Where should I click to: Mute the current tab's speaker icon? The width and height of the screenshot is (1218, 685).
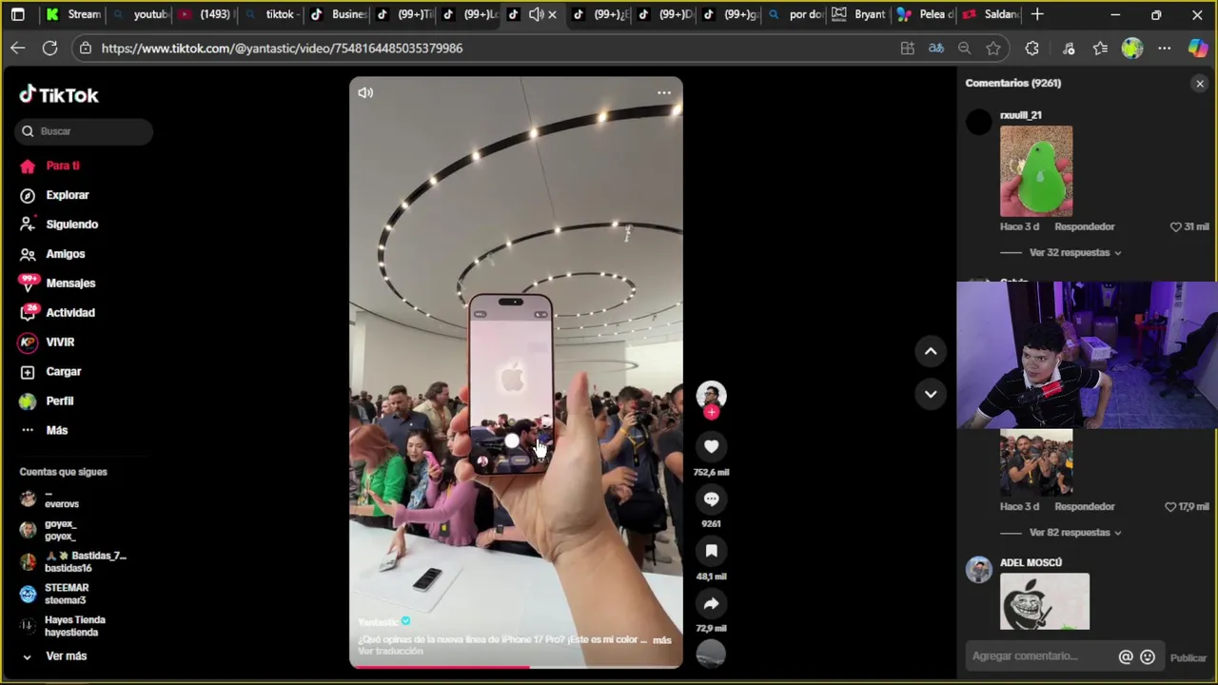pos(536,14)
